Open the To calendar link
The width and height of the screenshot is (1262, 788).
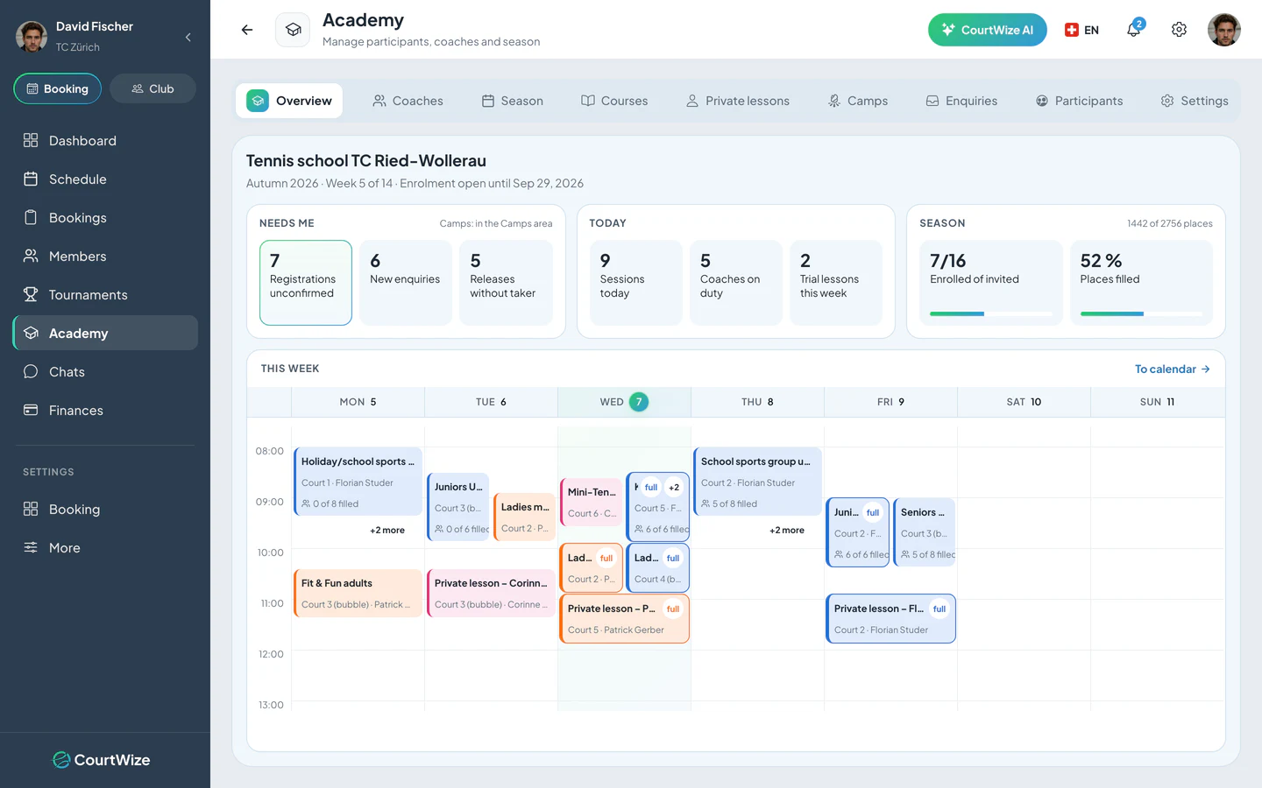[1173, 369]
